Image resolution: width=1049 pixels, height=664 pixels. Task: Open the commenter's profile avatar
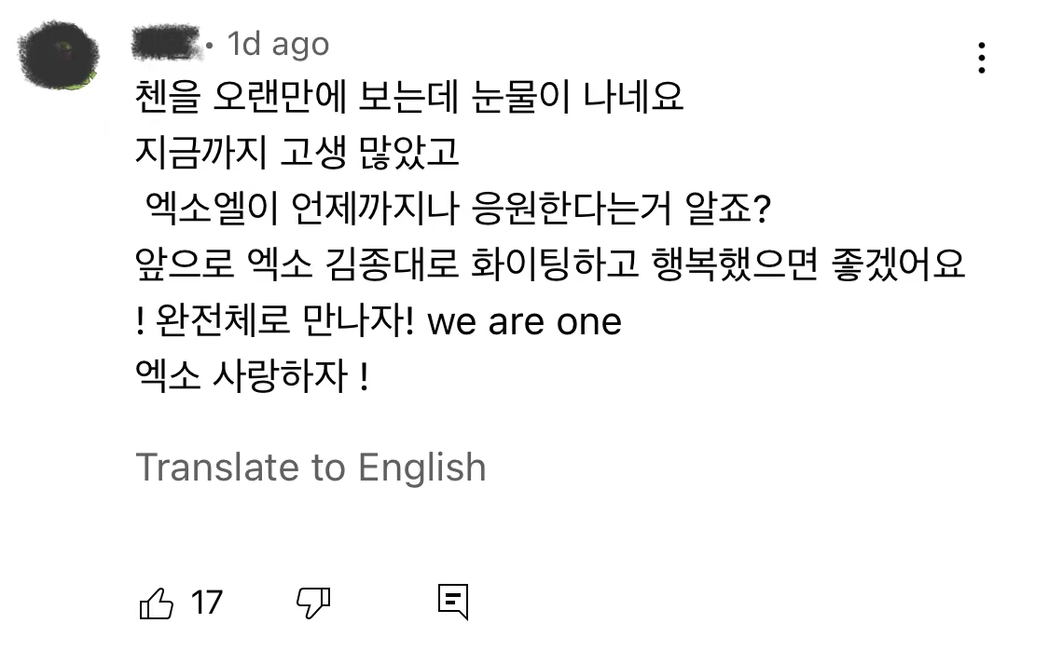(58, 55)
